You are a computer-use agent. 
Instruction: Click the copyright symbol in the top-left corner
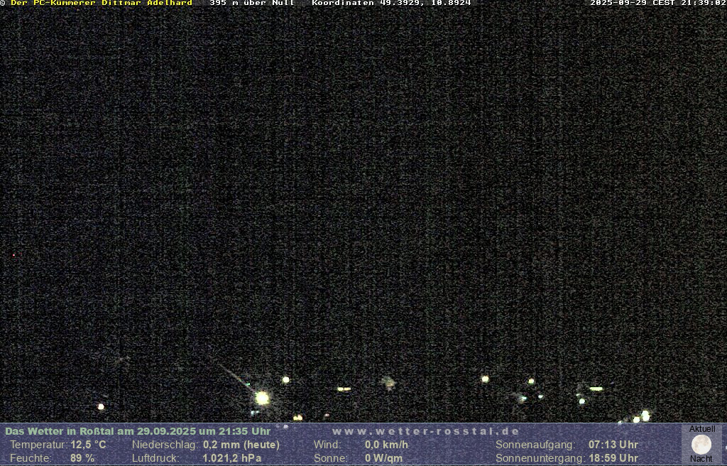(3, 3)
